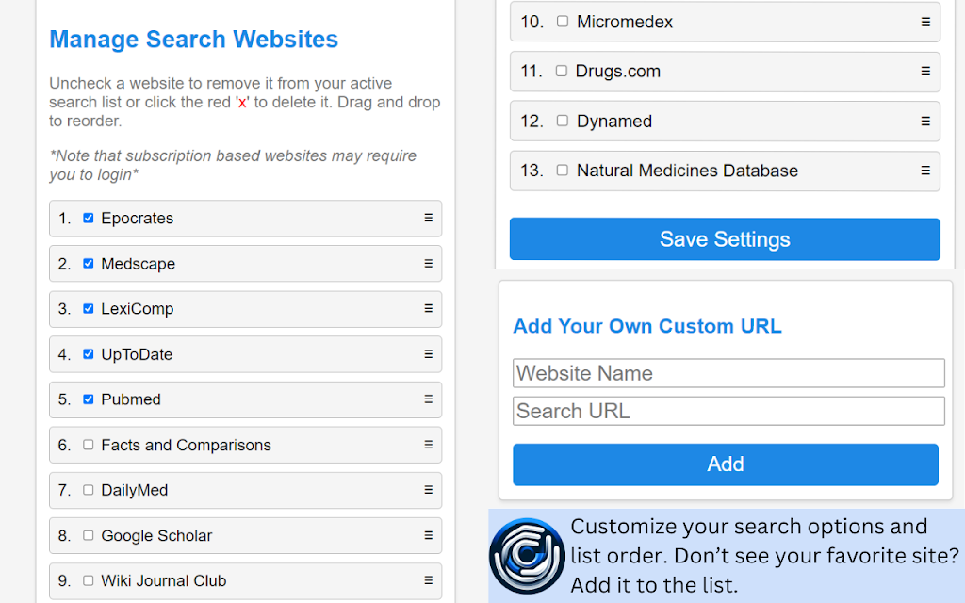This screenshot has height=603, width=965.
Task: Uncheck the UpToDate checkbox
Action: (x=88, y=354)
